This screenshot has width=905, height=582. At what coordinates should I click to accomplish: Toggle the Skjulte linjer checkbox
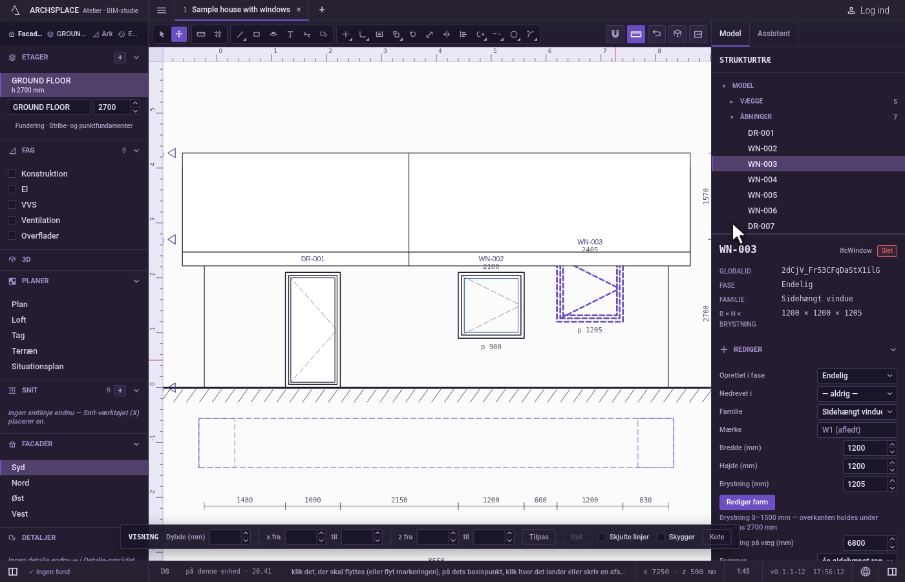[x=602, y=537]
